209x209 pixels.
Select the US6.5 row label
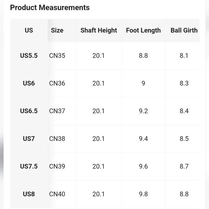29,111
